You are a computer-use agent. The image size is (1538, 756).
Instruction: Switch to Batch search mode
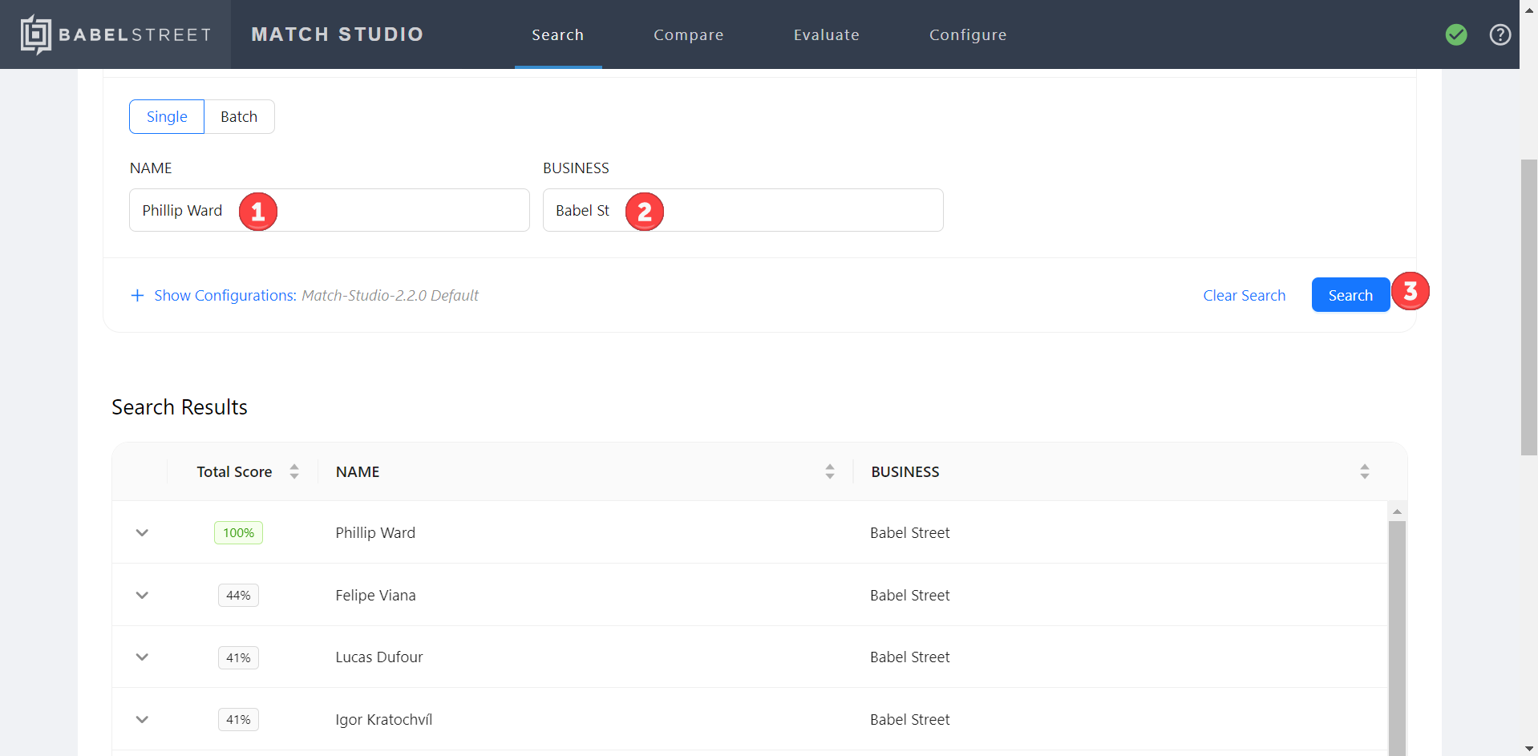(x=239, y=116)
